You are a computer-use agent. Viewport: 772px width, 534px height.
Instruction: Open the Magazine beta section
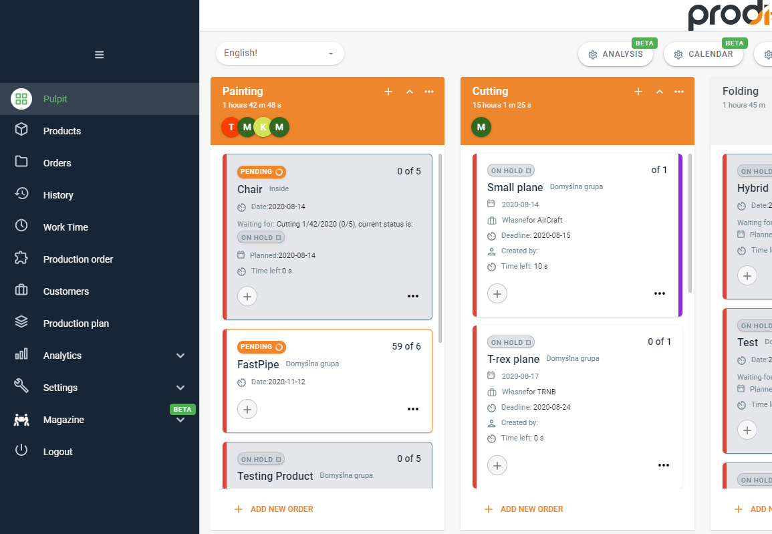(63, 419)
